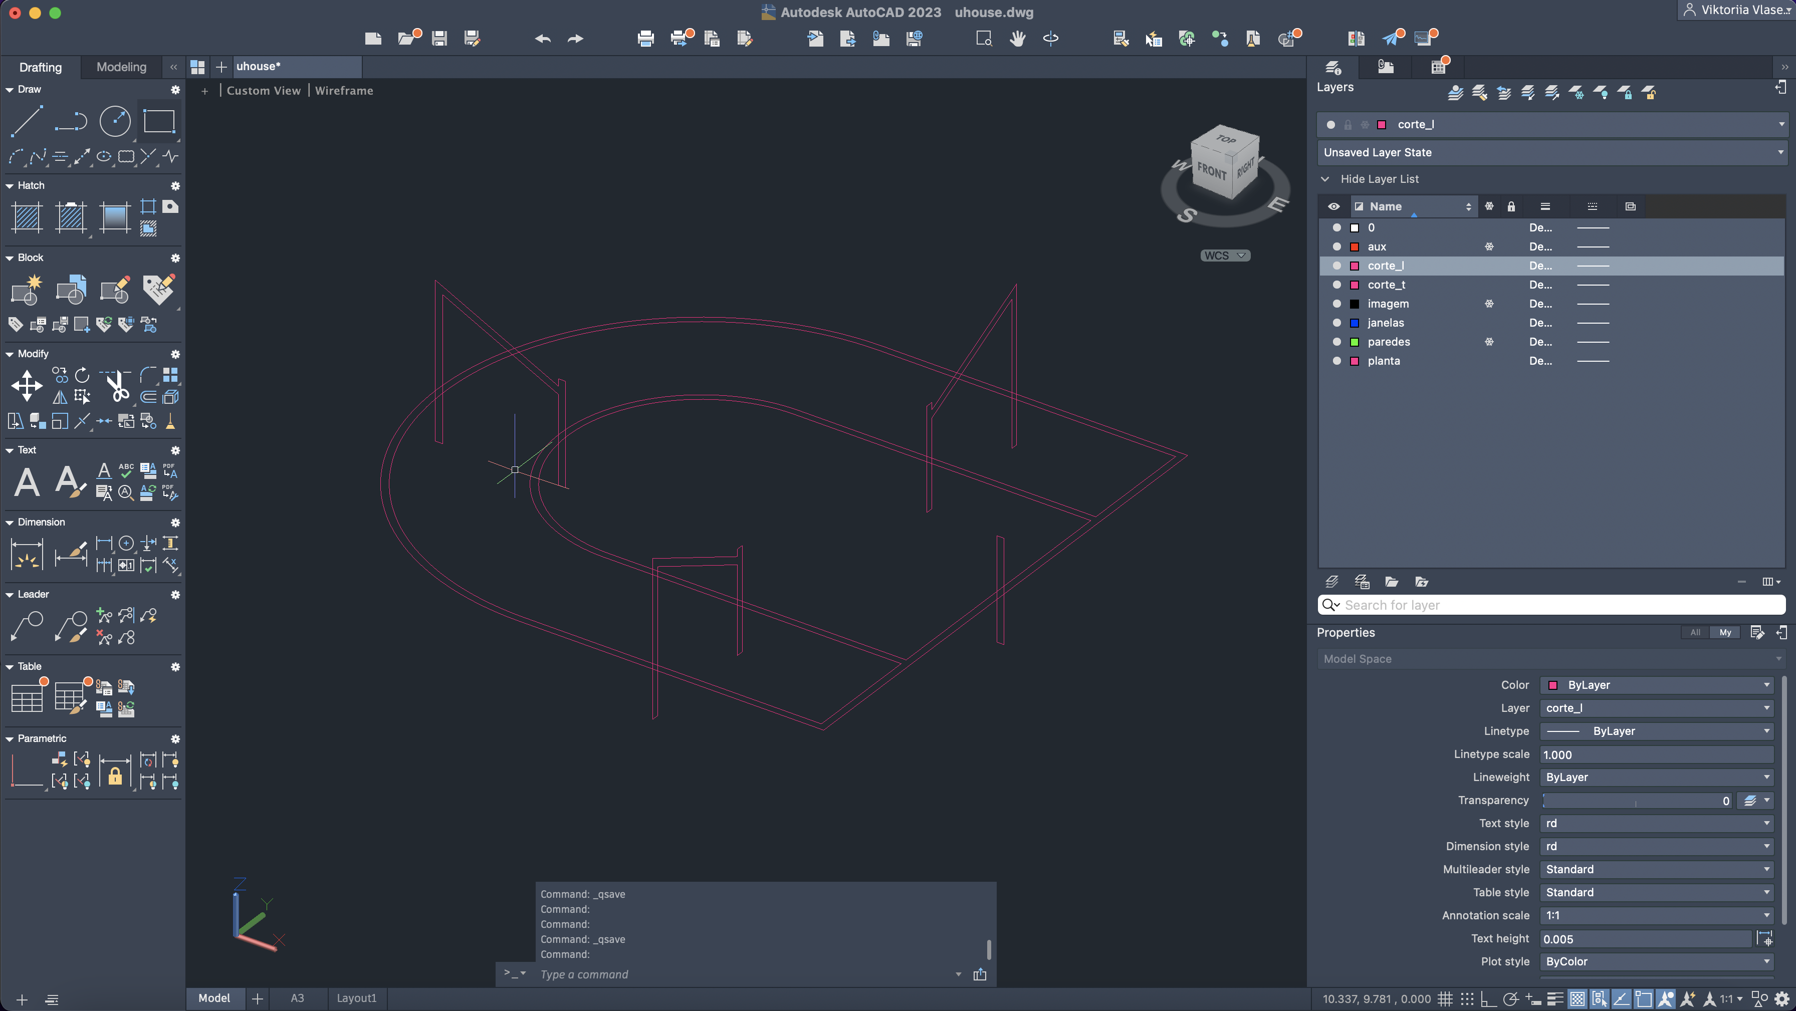The height and width of the screenshot is (1011, 1796).
Task: Open the Annotation scale dropdown
Action: [1656, 915]
